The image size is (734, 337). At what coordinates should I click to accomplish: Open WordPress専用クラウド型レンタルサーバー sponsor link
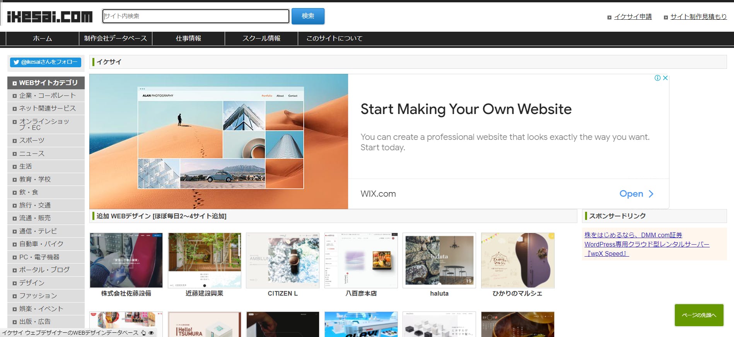(x=647, y=249)
